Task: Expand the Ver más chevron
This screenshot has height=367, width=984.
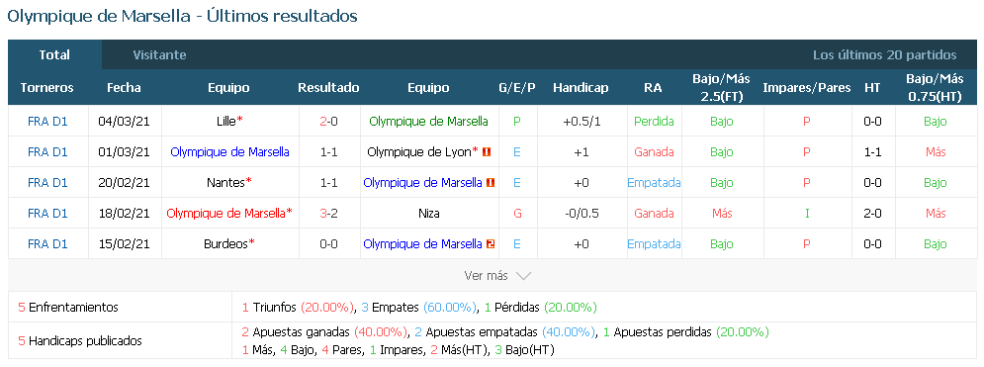Action: (x=523, y=275)
